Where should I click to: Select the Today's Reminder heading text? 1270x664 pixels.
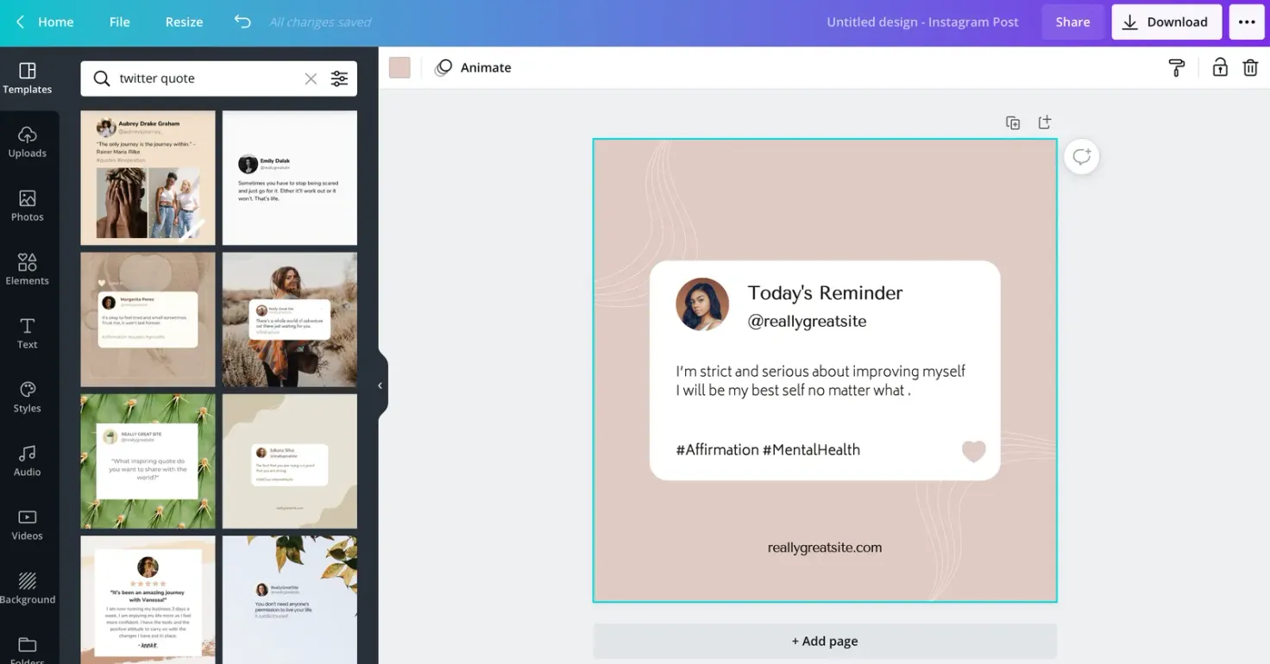[x=825, y=293]
